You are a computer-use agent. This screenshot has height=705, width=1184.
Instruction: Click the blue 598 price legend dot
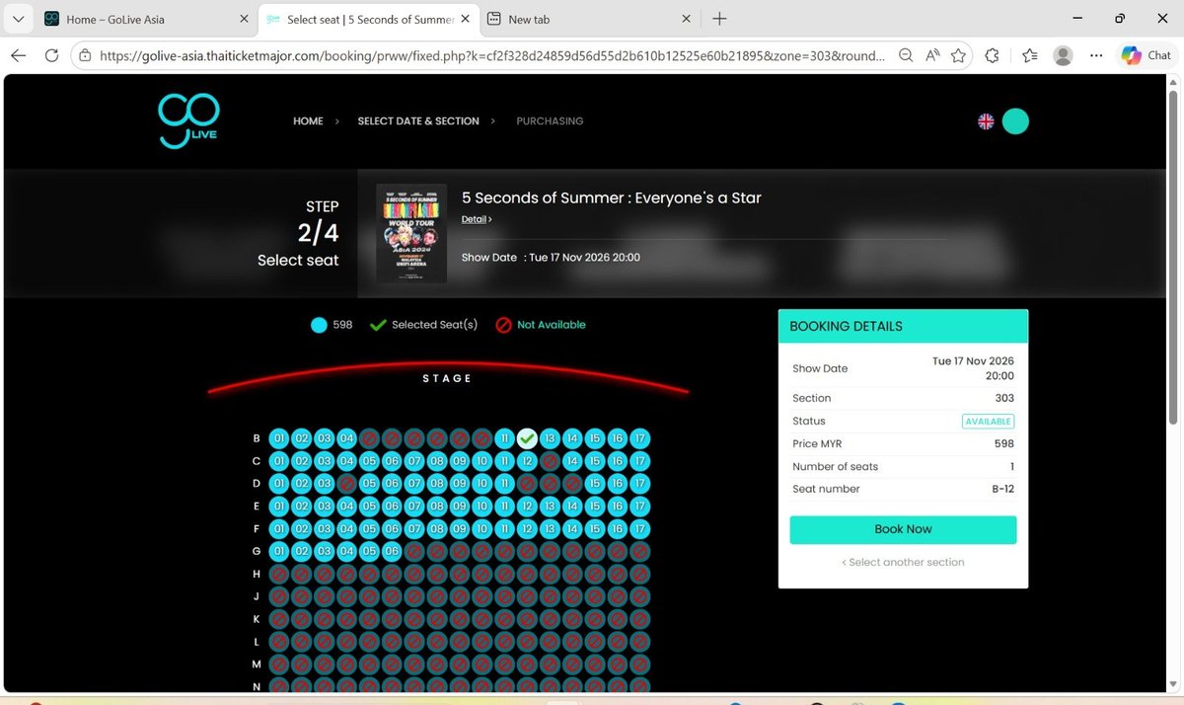point(319,325)
